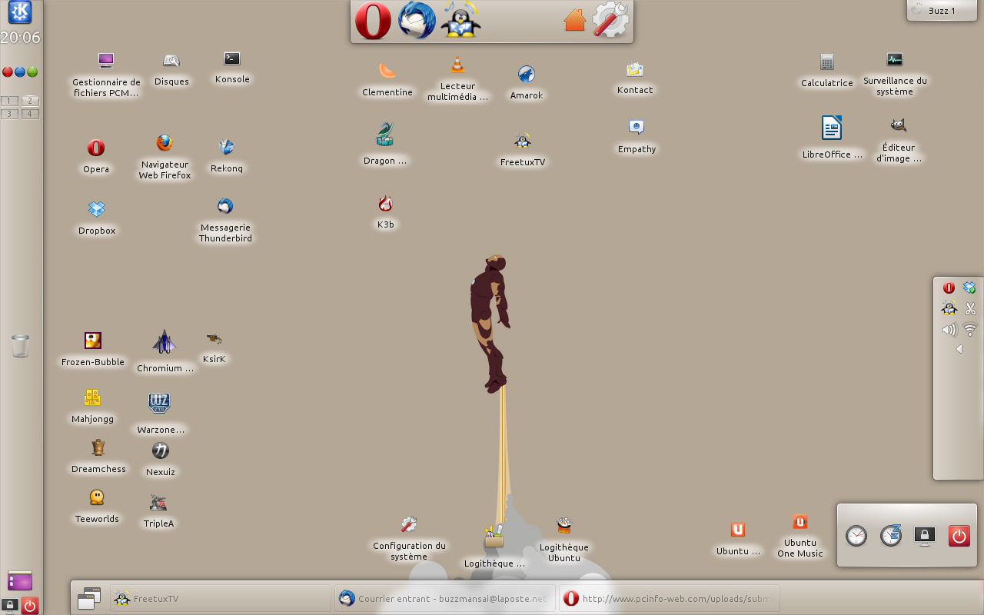Open the home folder icon in top dock
The image size is (984, 615).
(x=575, y=20)
